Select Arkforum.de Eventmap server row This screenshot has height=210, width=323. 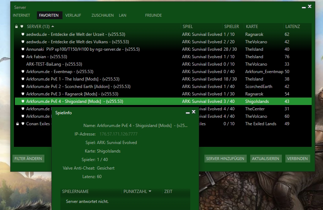(x=163, y=71)
